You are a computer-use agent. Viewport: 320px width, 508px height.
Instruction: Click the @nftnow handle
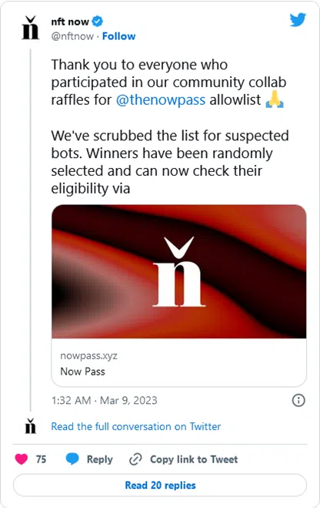tap(72, 36)
